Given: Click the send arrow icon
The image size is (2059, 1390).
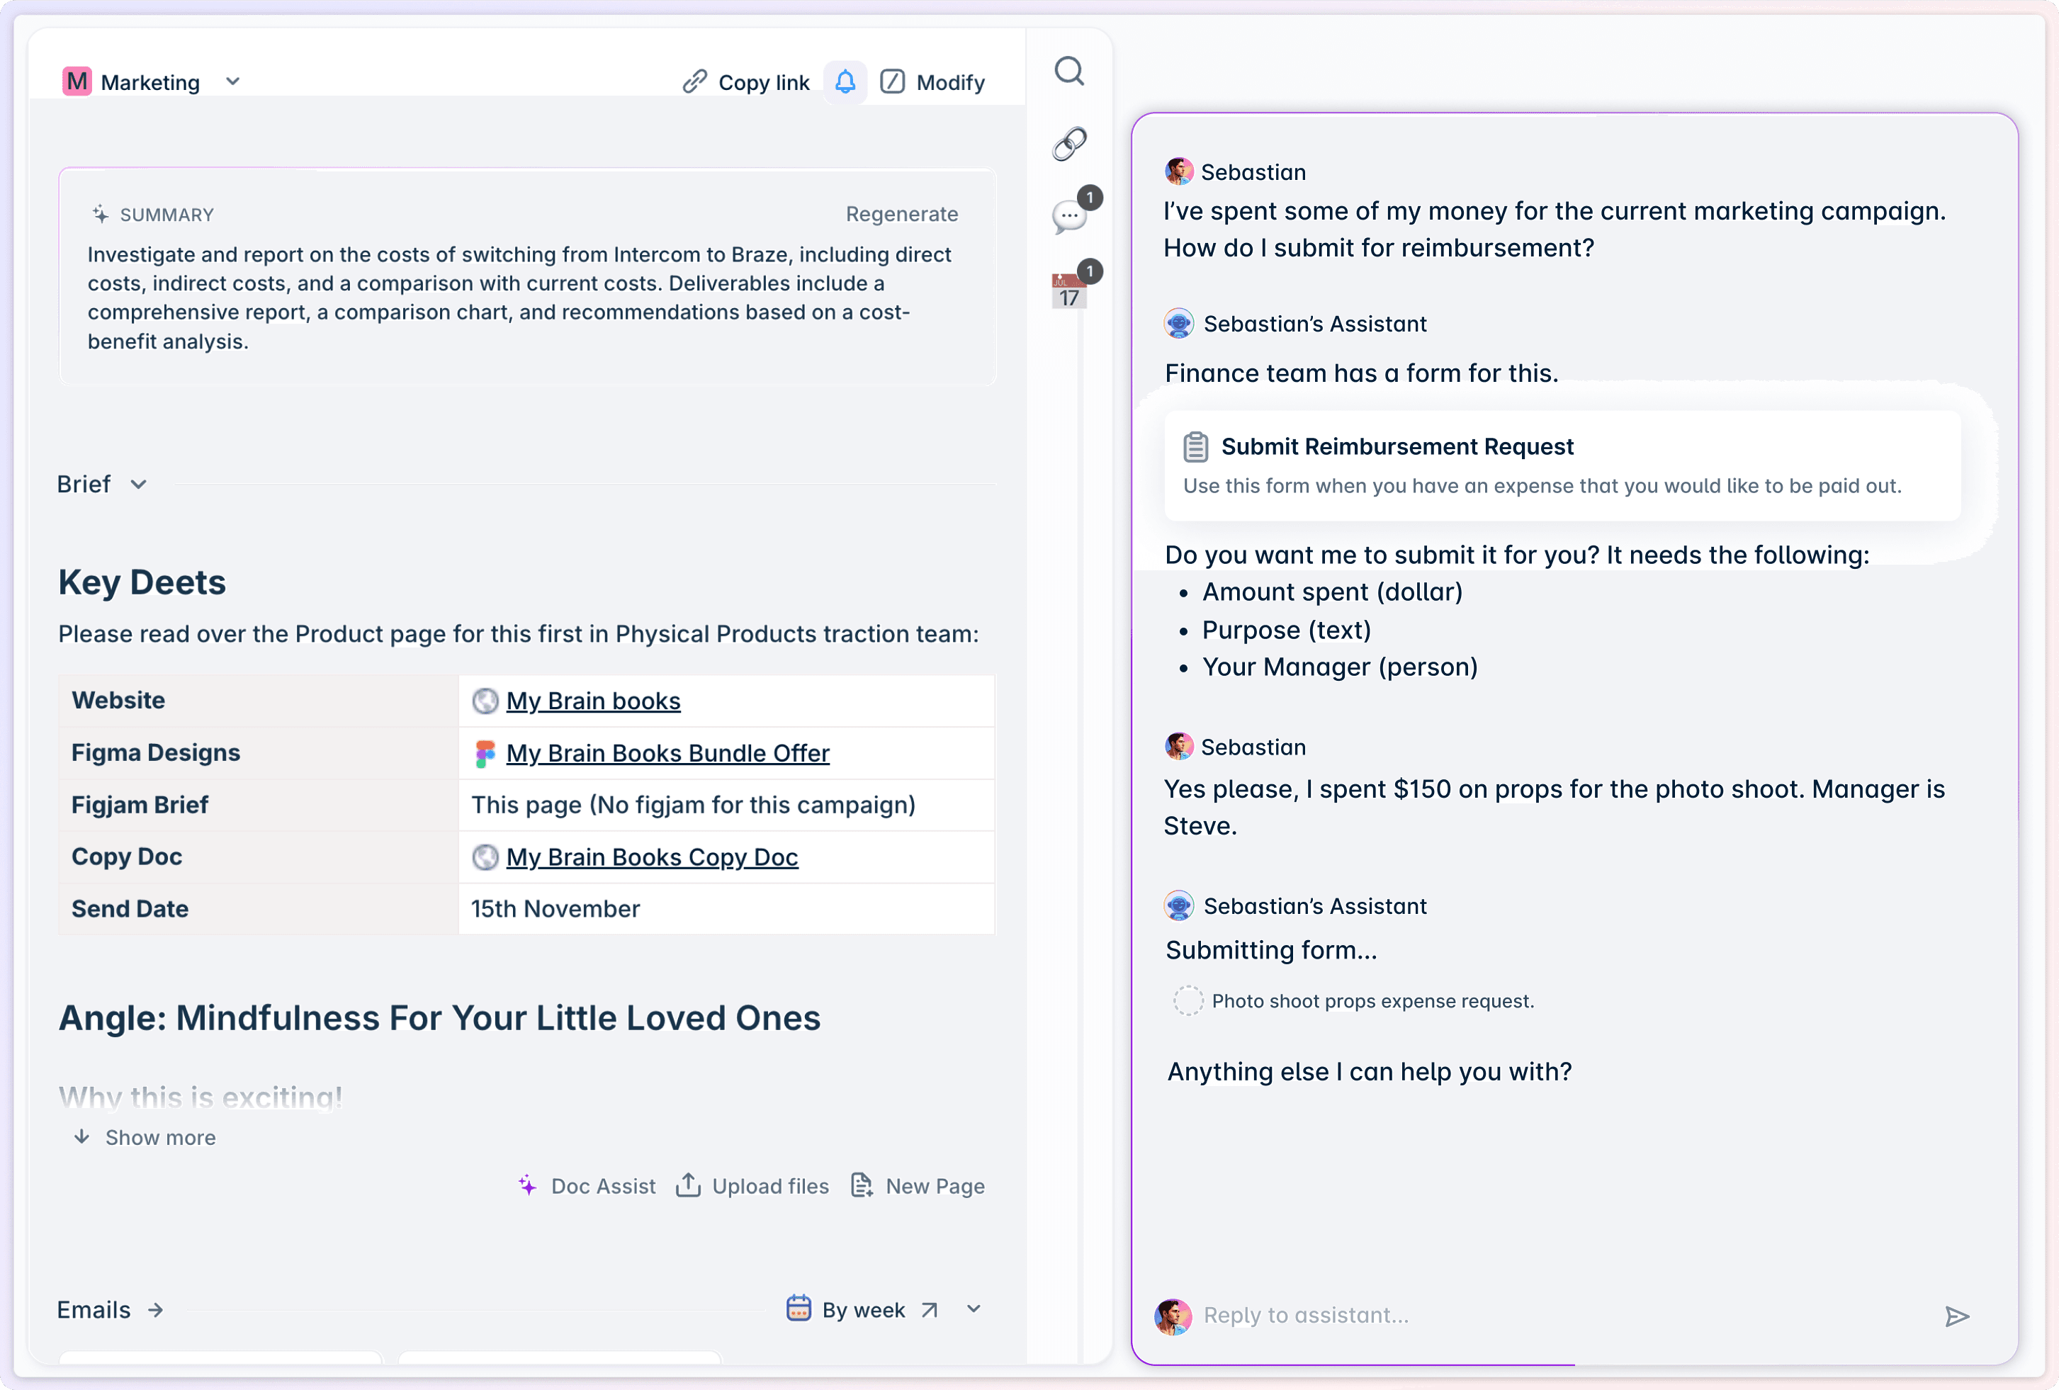Looking at the screenshot, I should pos(1956,1316).
